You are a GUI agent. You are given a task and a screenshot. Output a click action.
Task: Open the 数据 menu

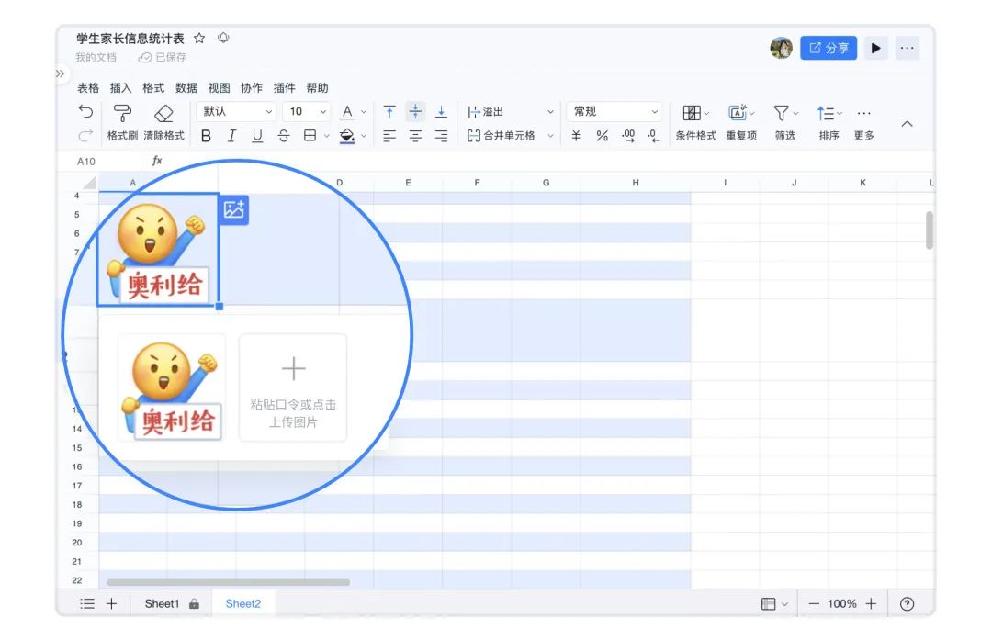tap(186, 88)
